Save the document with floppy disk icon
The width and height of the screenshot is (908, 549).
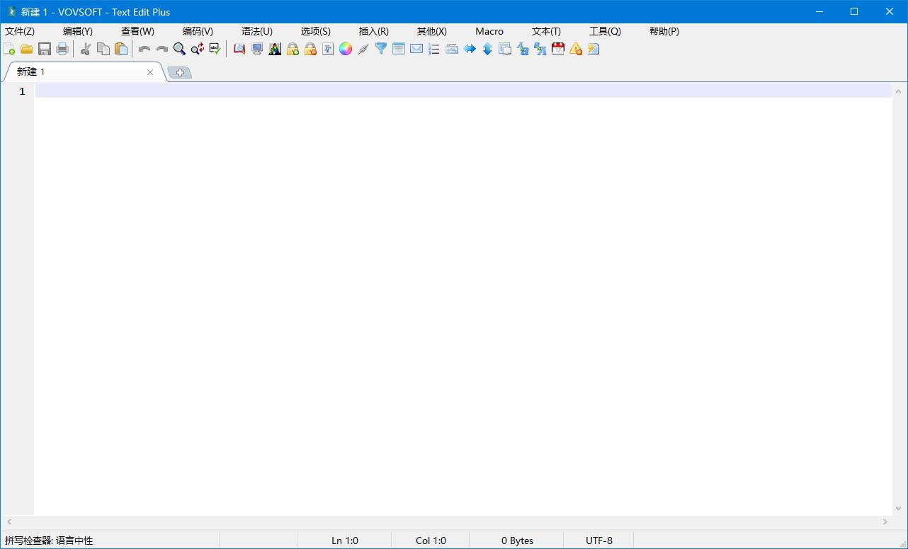(x=45, y=49)
